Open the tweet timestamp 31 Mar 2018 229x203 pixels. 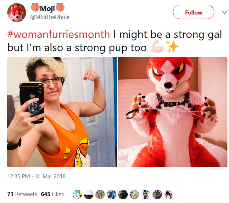click(36, 176)
